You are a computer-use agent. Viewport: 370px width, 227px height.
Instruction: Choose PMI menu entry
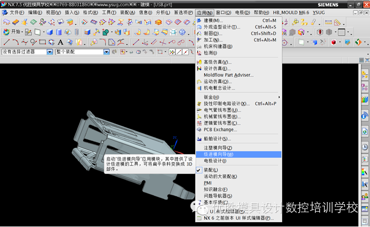[239, 183]
